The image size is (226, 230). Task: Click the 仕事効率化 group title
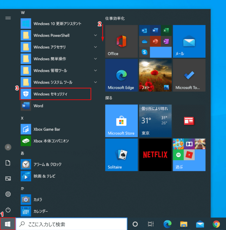click(x=115, y=18)
